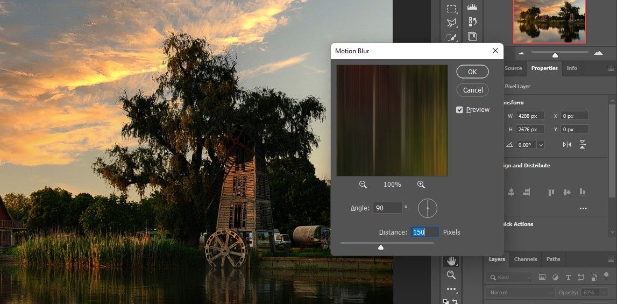Screen dimensions: 617x304
Task: Filter layers by pixel layers
Action: [542, 277]
